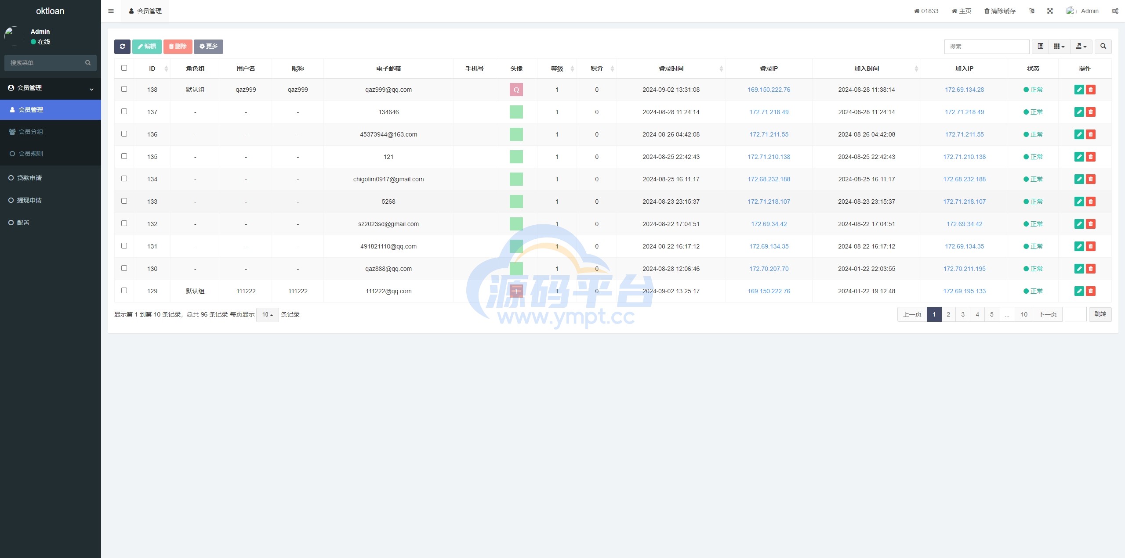Open 贷款申请 in the sidebar

(x=51, y=178)
